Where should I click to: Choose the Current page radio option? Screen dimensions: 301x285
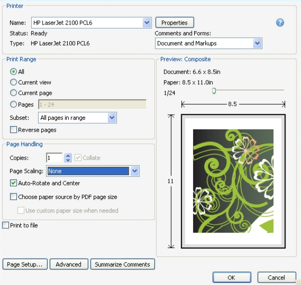(x=14, y=93)
